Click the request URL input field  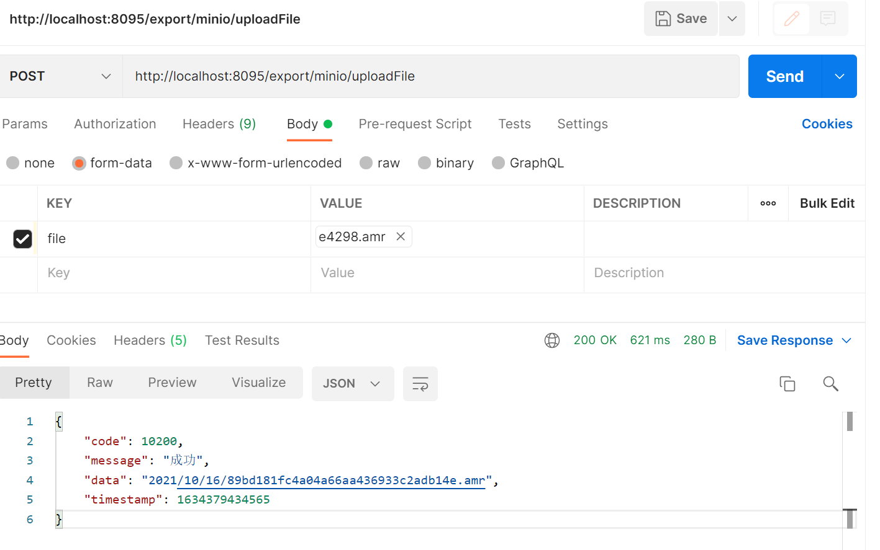point(431,76)
